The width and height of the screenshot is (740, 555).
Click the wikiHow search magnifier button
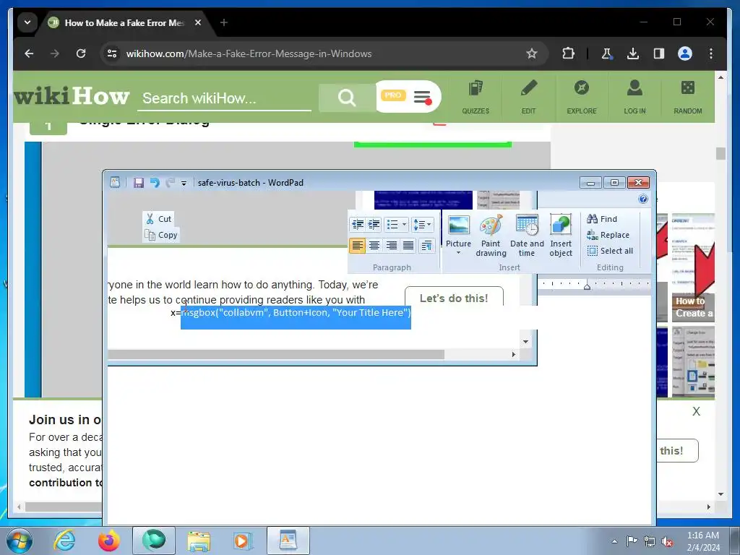click(347, 98)
